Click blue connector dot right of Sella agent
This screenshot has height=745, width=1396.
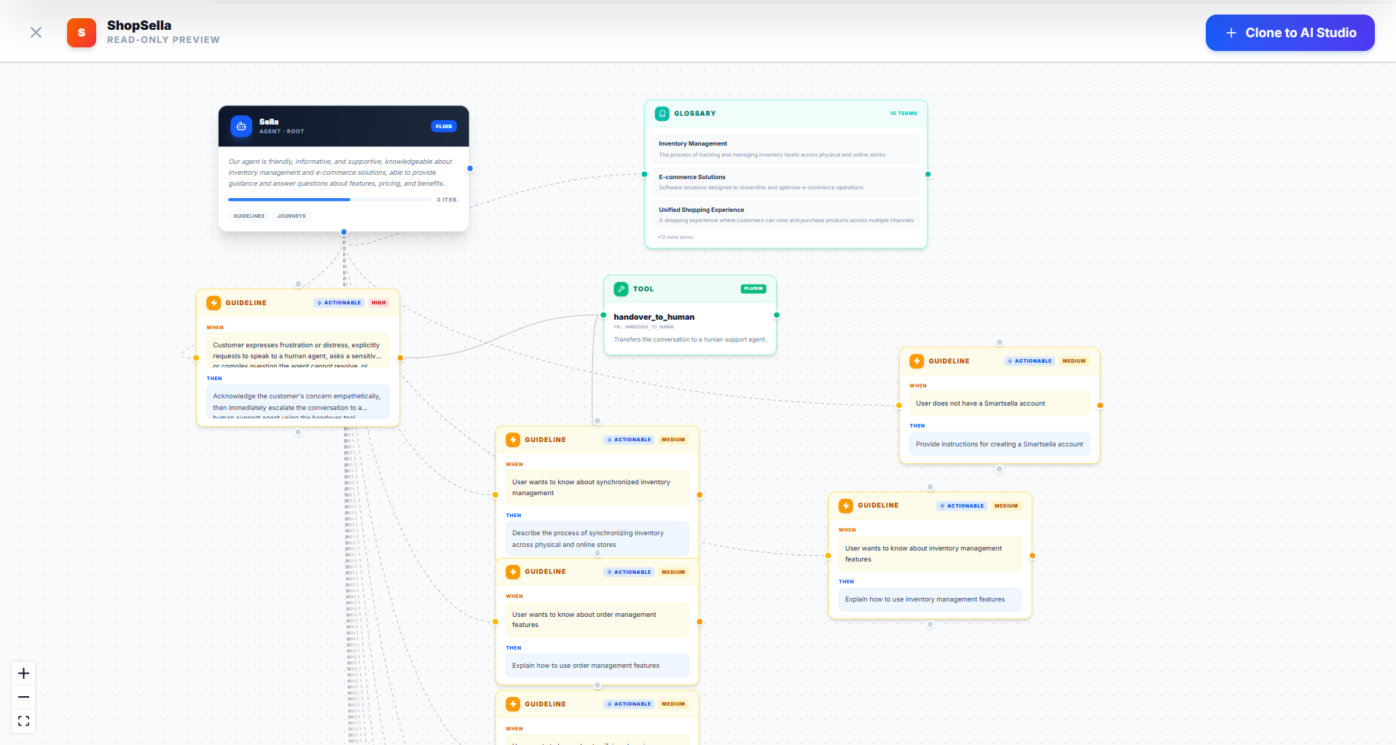click(x=470, y=168)
